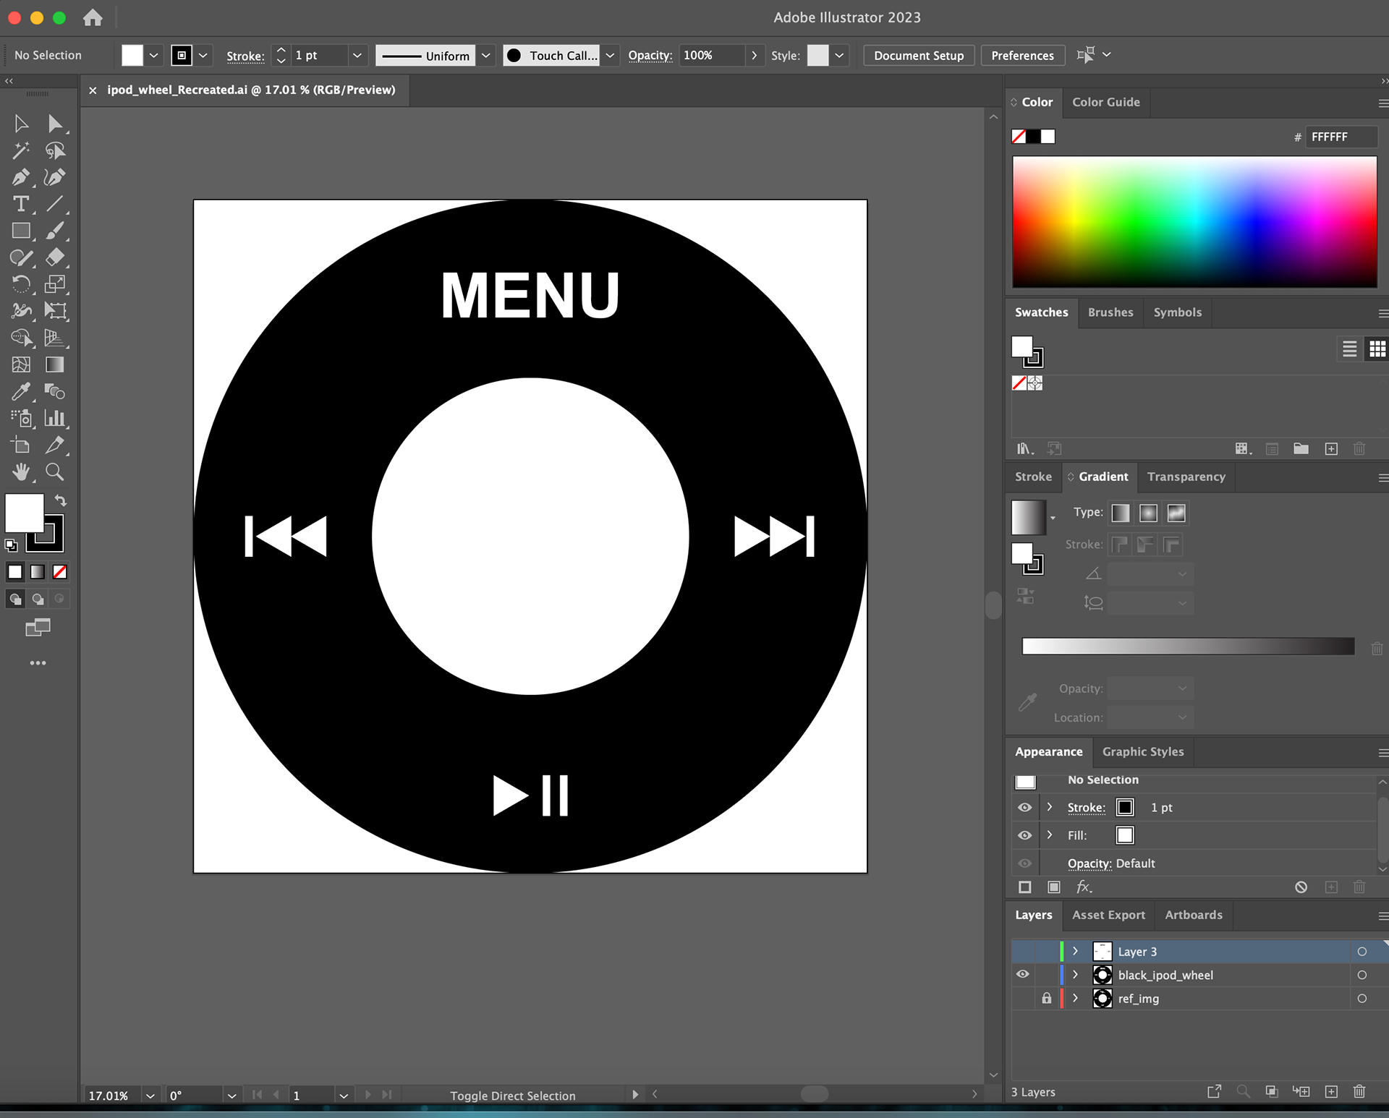Open Asset Export tab
Screen dimensions: 1389x1118
(1108, 915)
